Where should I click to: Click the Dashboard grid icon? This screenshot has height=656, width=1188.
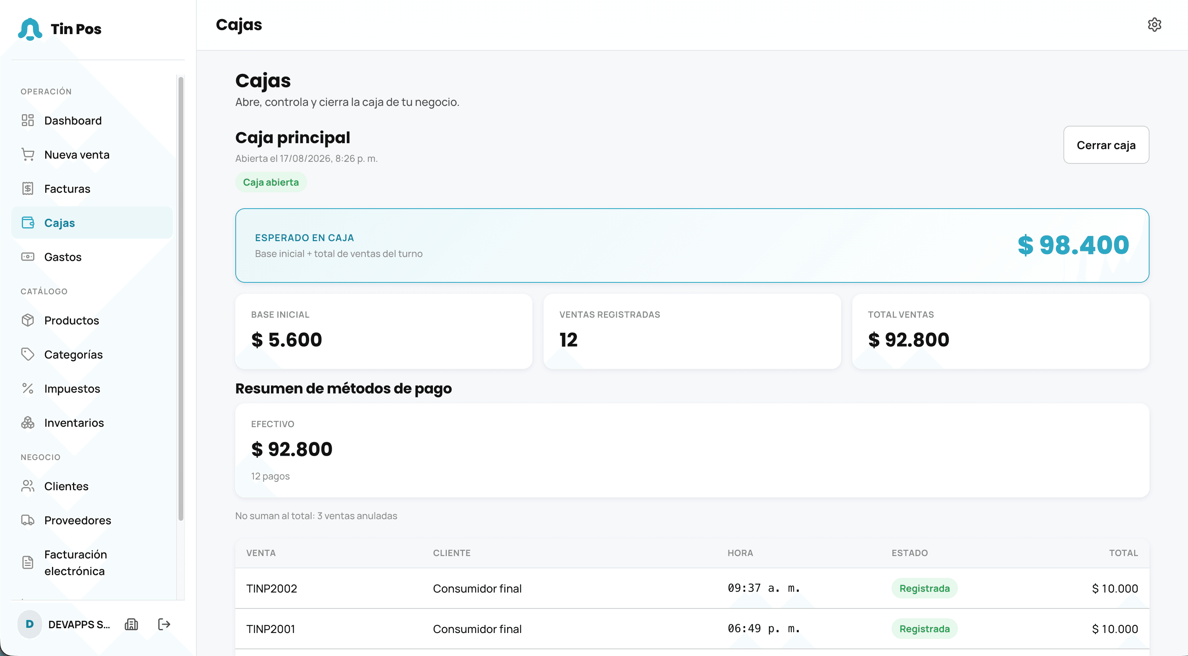tap(28, 120)
